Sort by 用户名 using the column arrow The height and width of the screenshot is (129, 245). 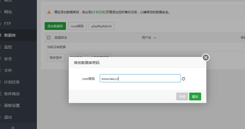point(155,38)
